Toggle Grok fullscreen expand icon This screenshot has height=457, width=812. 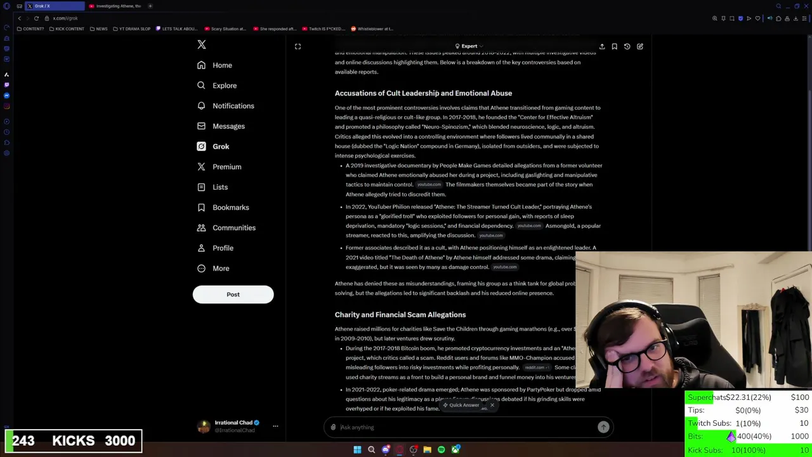point(298,46)
